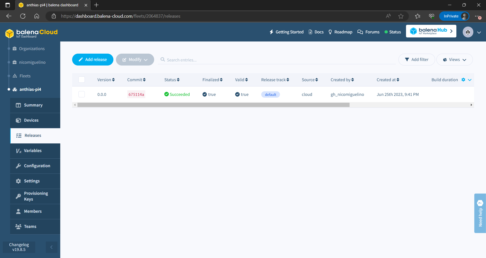The image size is (486, 258).
Task: Add this page to favorites
Action: [401, 16]
